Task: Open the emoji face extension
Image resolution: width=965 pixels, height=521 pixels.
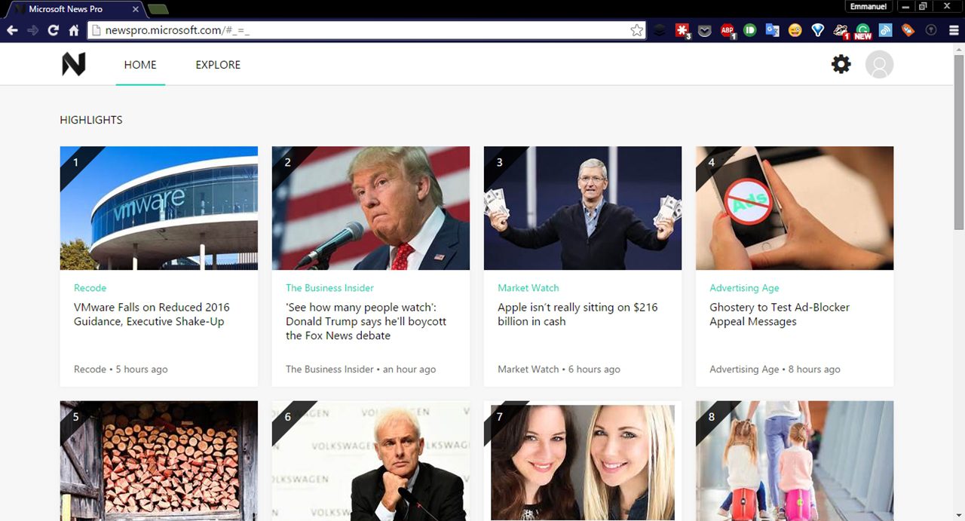Action: (795, 30)
